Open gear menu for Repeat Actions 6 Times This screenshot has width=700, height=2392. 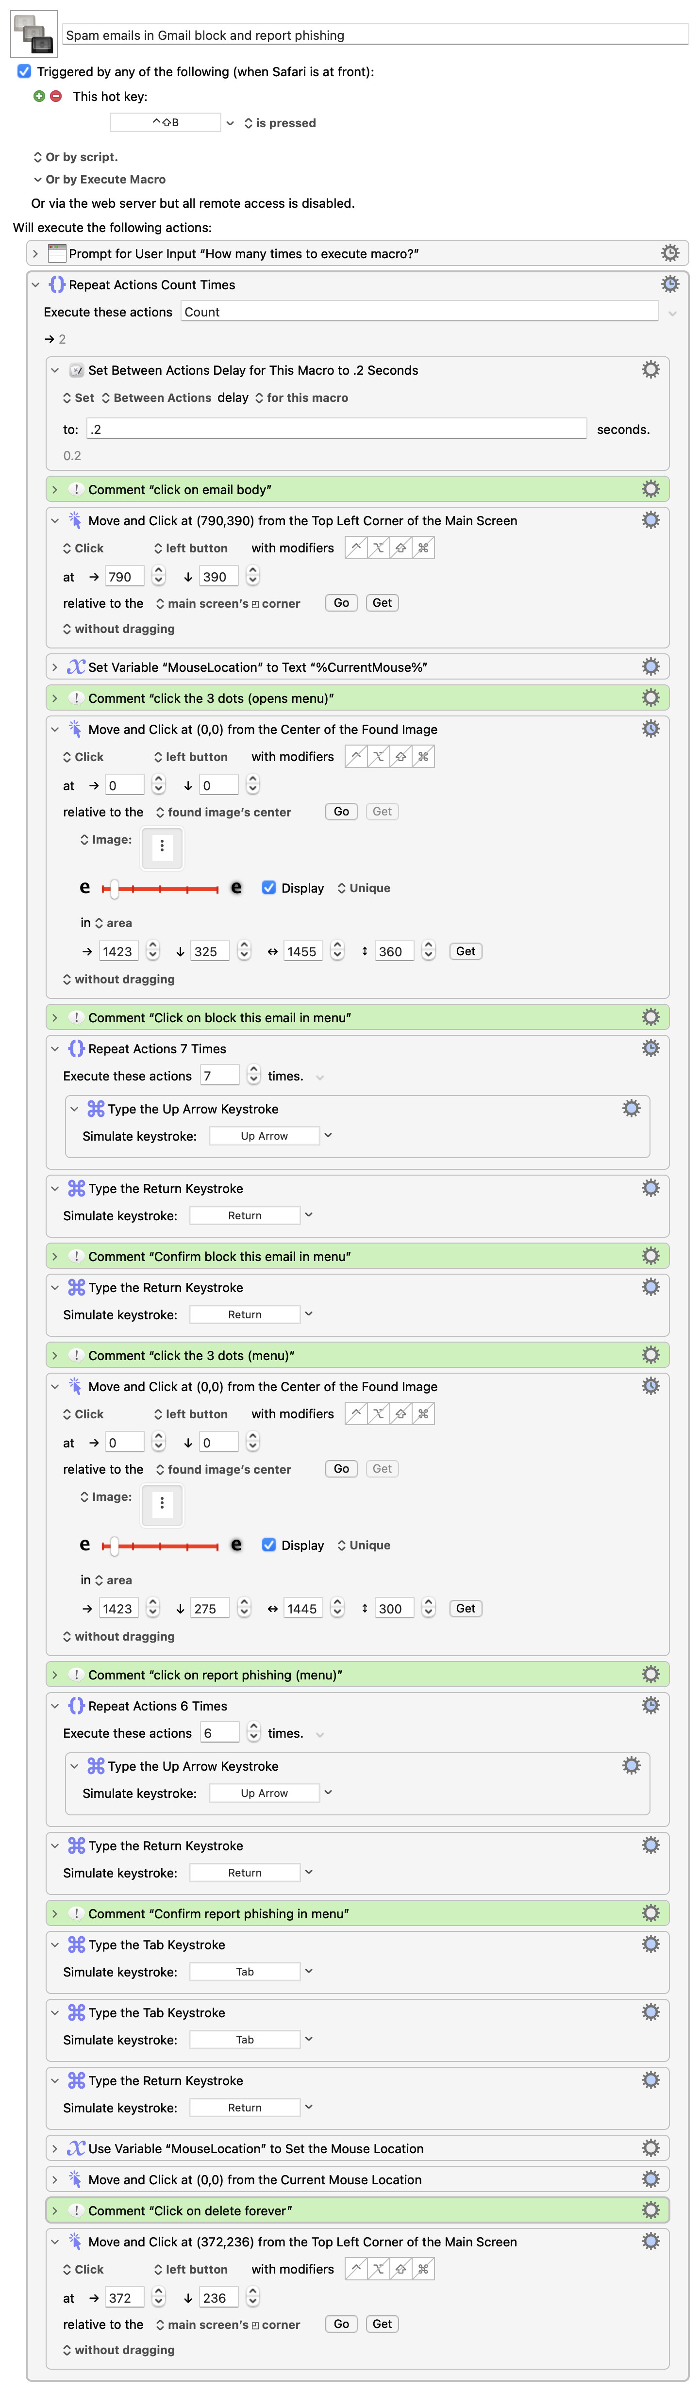pyautogui.click(x=651, y=1706)
